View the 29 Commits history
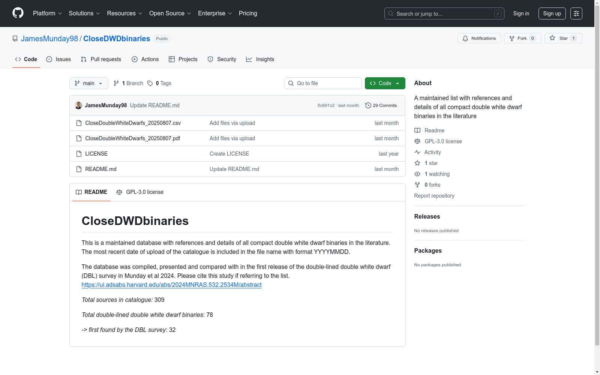 pos(381,105)
